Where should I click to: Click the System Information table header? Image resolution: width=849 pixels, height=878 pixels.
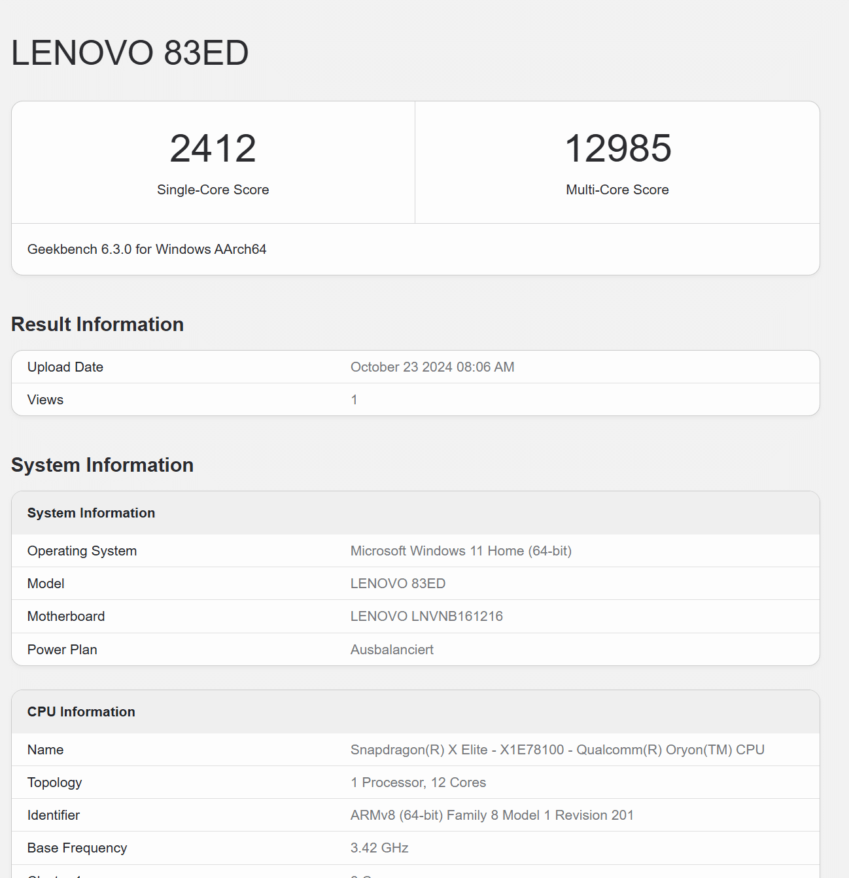[x=92, y=513]
